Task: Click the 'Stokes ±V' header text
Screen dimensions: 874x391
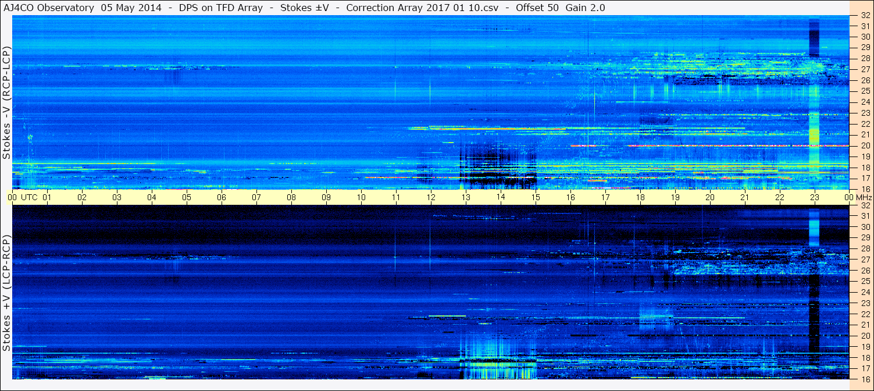Action: 305,8
